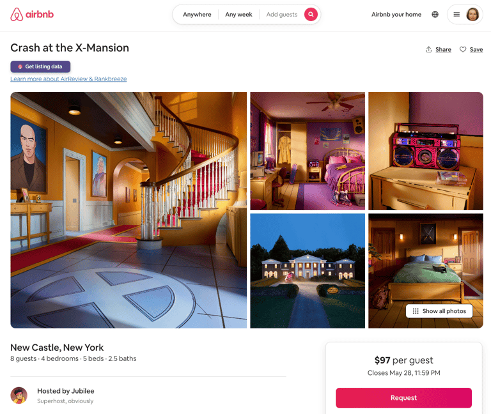Open the Anywhere location selector
Viewport: 491px width, 414px height.
pyautogui.click(x=197, y=15)
